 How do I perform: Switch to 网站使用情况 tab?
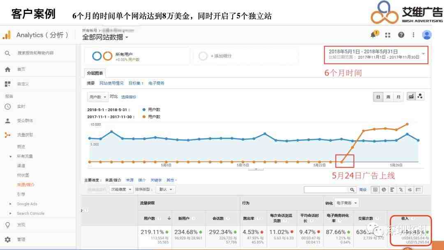tap(111, 83)
